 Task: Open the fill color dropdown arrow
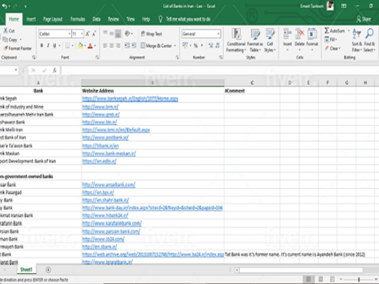tap(85, 46)
